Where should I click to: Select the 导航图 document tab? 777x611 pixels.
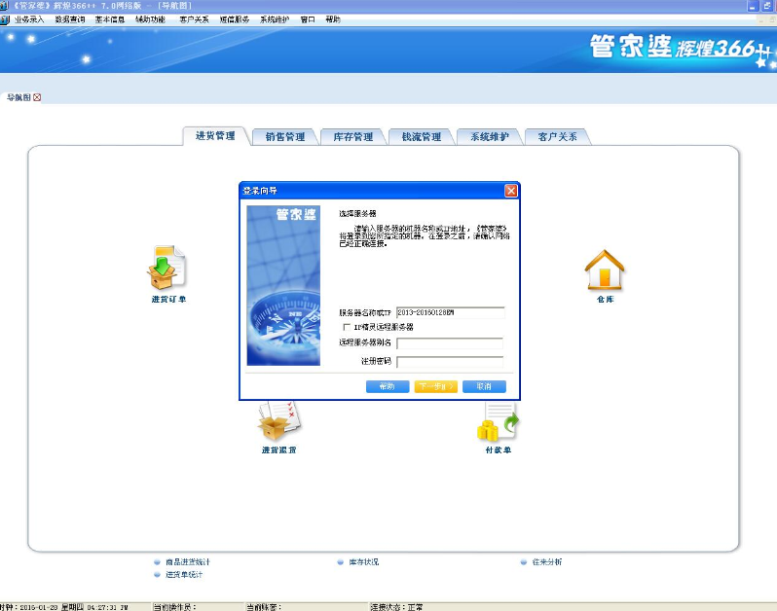pos(18,97)
